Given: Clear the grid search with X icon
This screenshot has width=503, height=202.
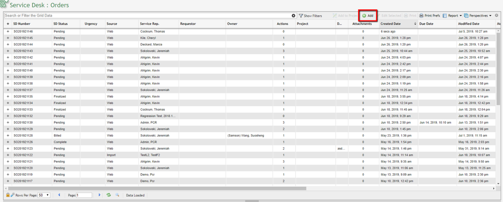Looking at the screenshot, I should point(294,16).
